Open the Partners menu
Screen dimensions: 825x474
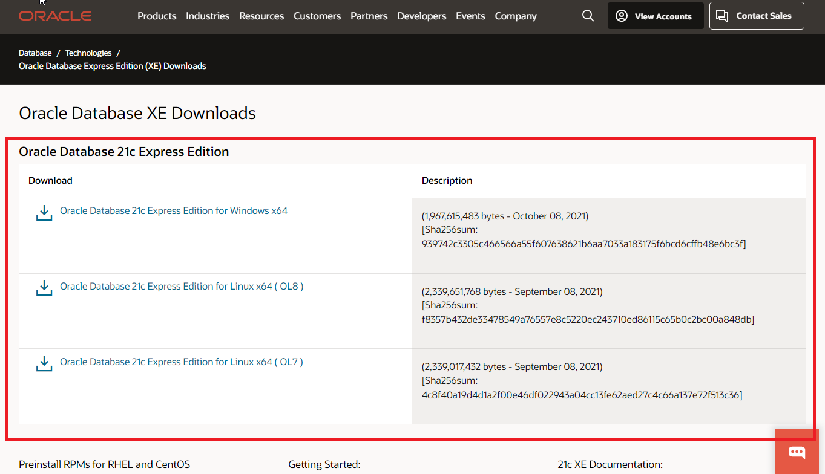tap(369, 16)
